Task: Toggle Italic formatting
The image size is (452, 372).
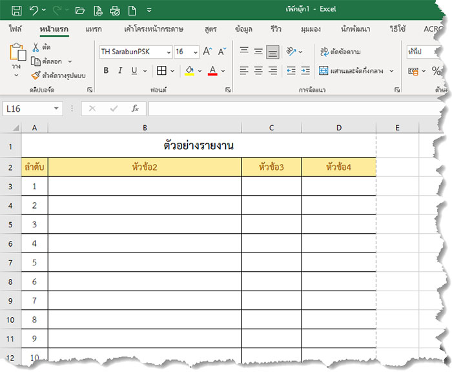Action: click(x=121, y=71)
